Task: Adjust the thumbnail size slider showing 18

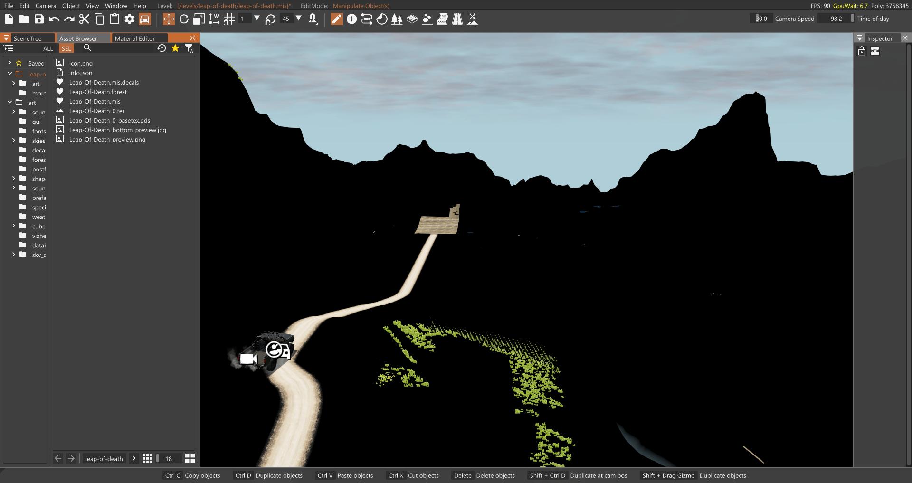Action: coord(169,458)
